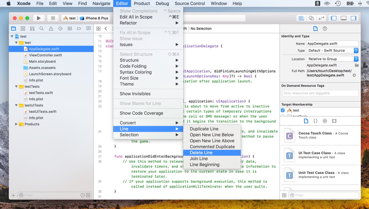The height and width of the screenshot is (209, 369).
Task: Switch to the Assistant editor icon
Action: 311,18
